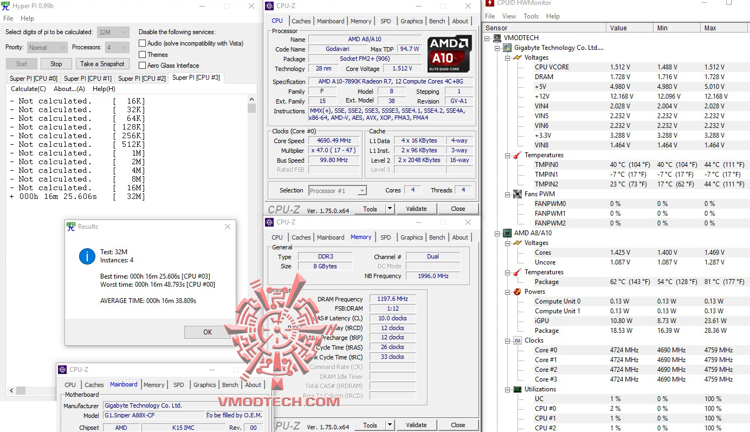This screenshot has width=750, height=432.
Task: Open Tools dropdown arrow in top CPU-Z
Action: coord(389,209)
